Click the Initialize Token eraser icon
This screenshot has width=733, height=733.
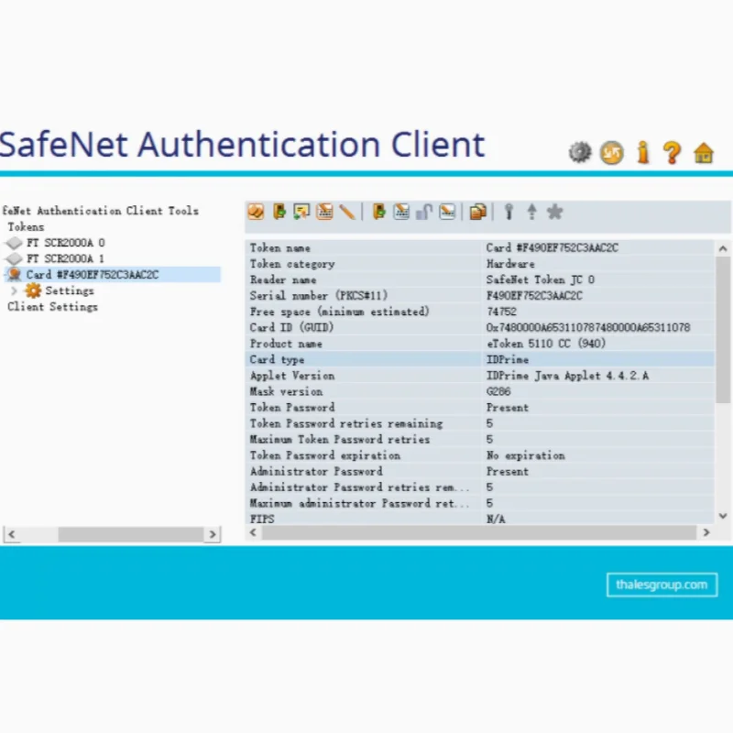(256, 213)
